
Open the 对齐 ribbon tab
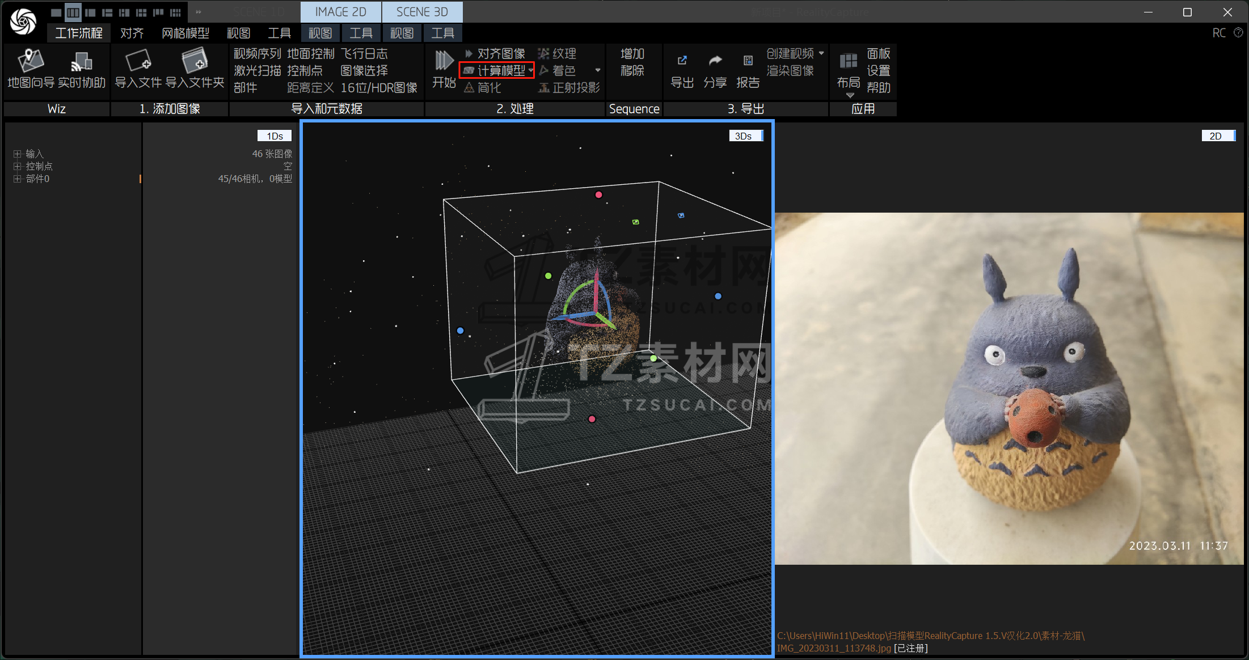coord(132,33)
